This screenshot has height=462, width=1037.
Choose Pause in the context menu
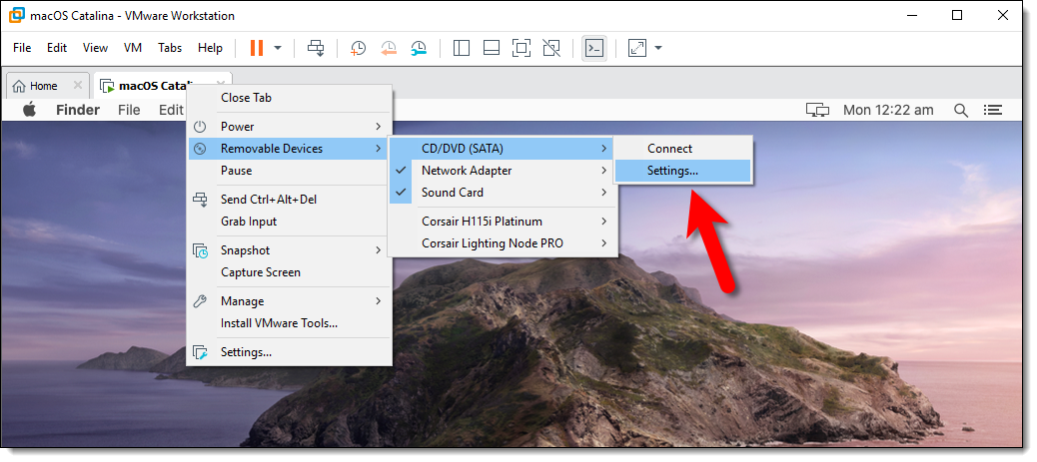click(x=289, y=171)
